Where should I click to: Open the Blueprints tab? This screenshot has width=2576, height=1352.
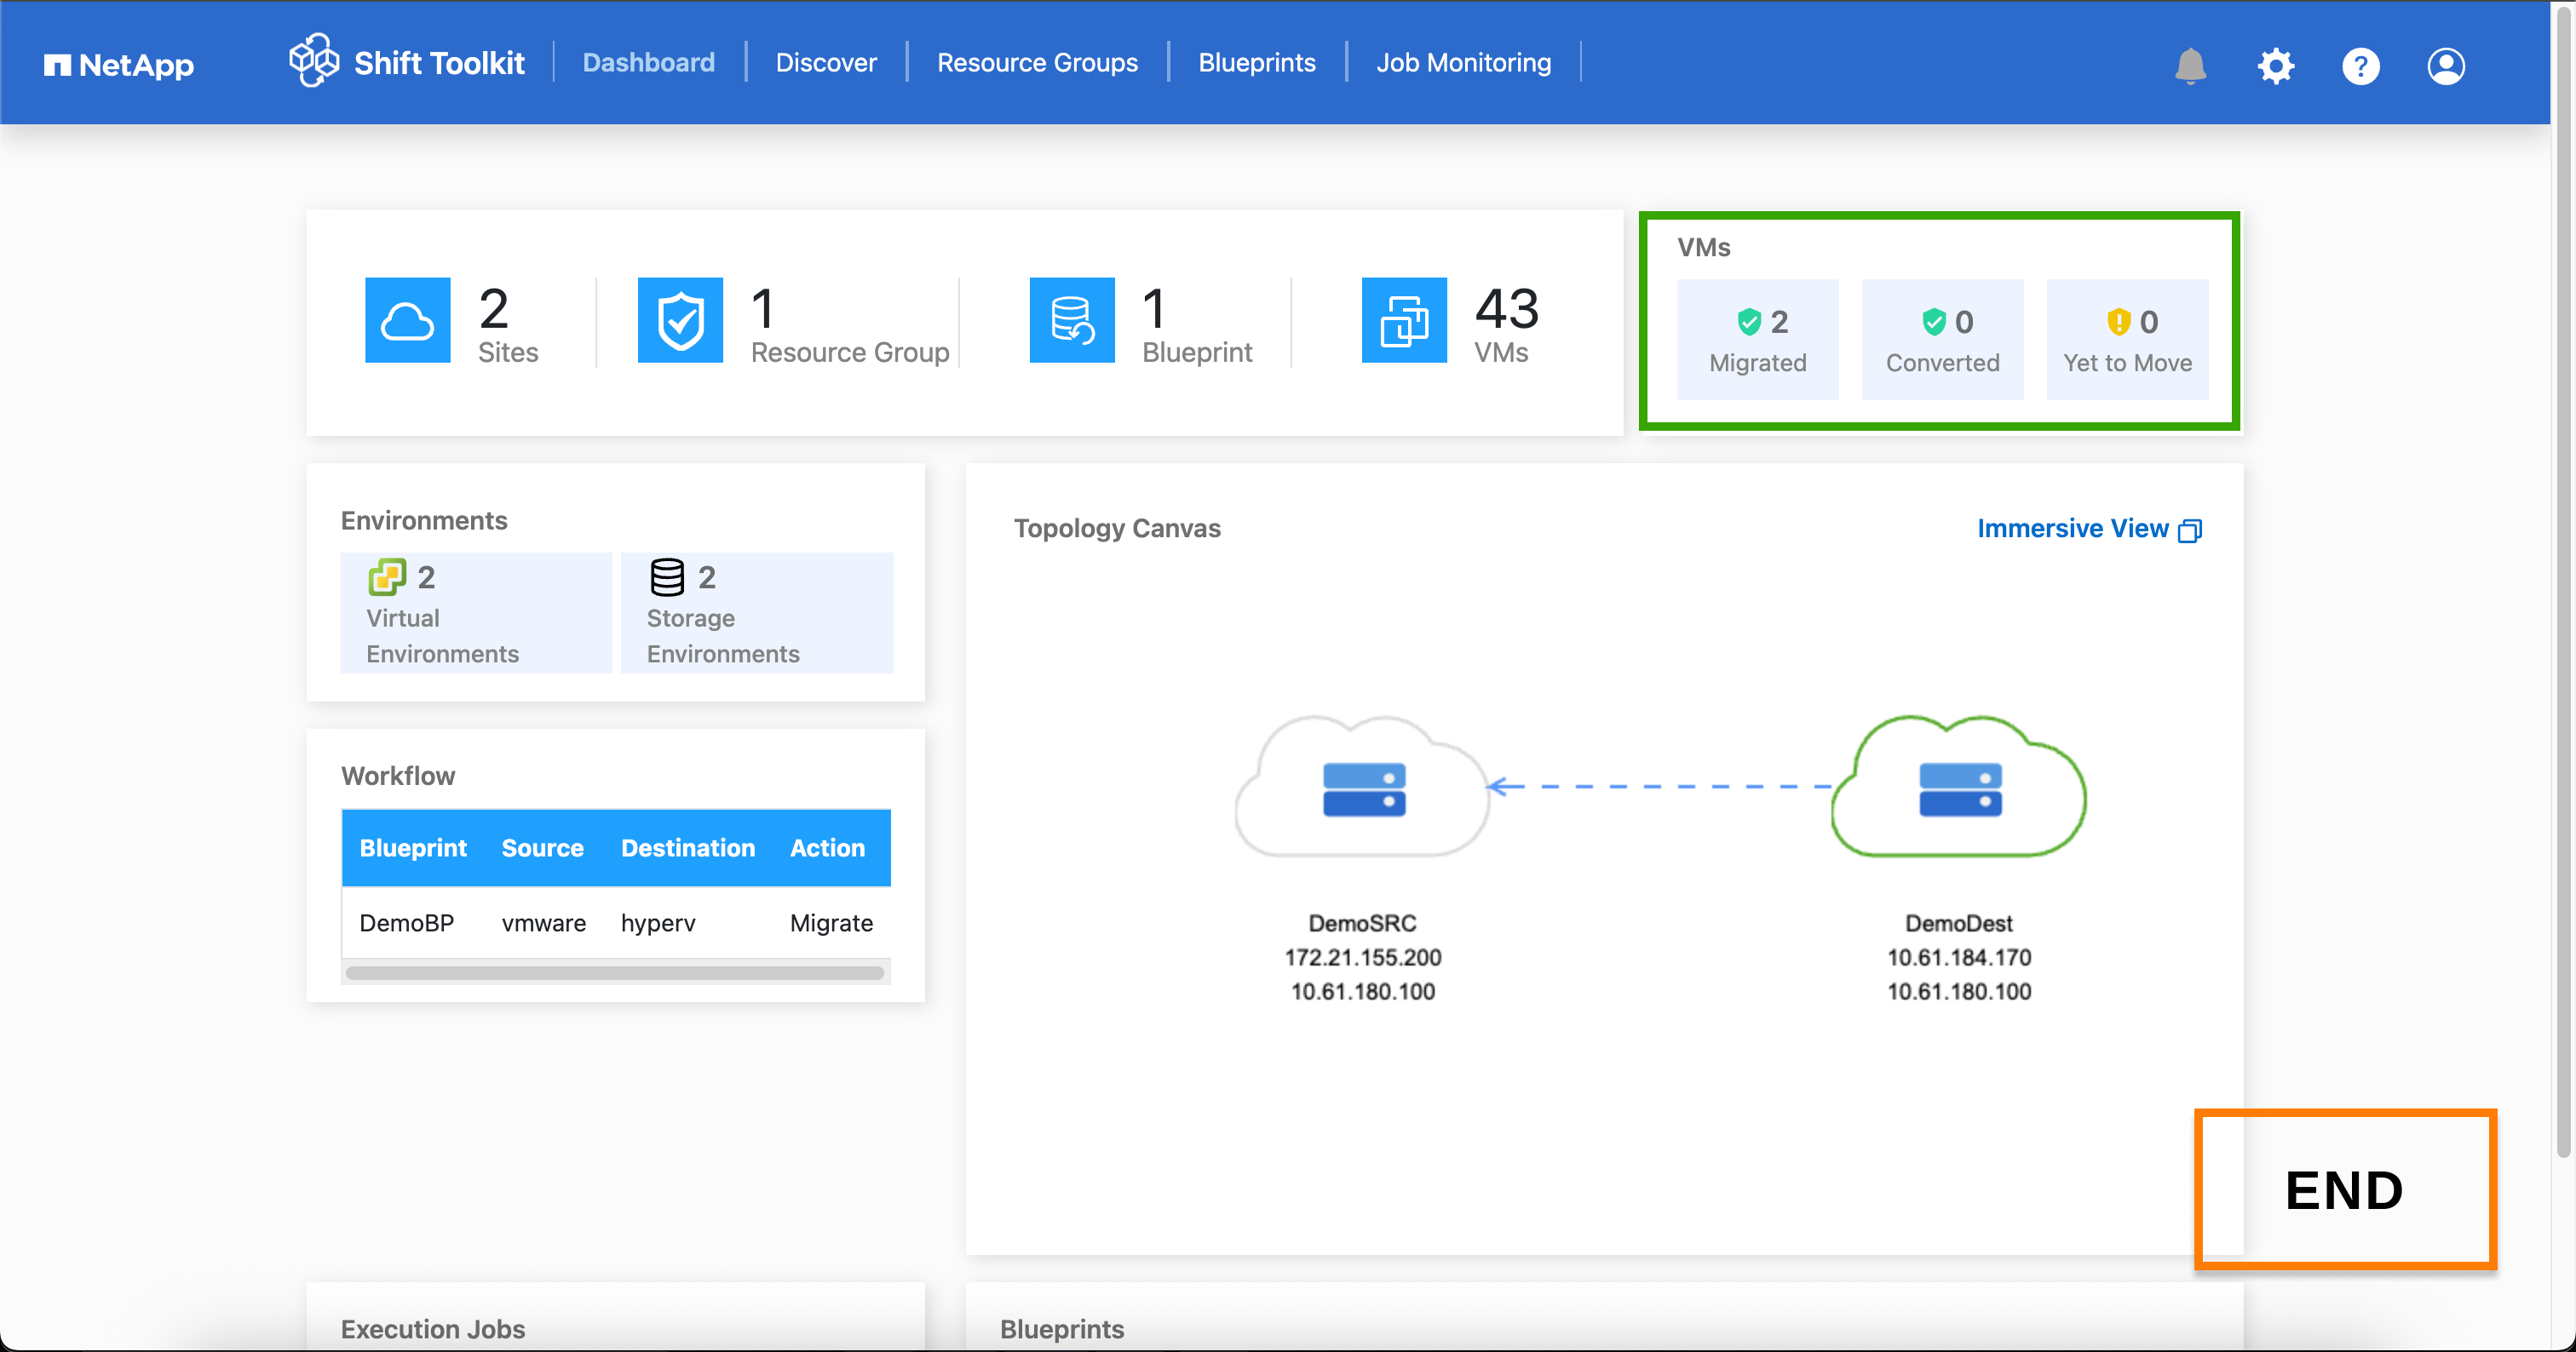coord(1256,62)
